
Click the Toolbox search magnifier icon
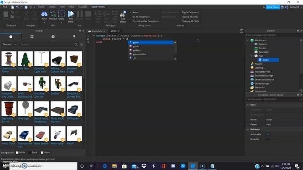point(76,44)
